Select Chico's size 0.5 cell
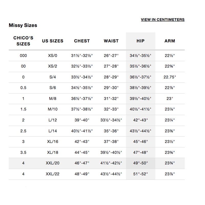Viewport: 205px width, 205px height. click(x=23, y=88)
